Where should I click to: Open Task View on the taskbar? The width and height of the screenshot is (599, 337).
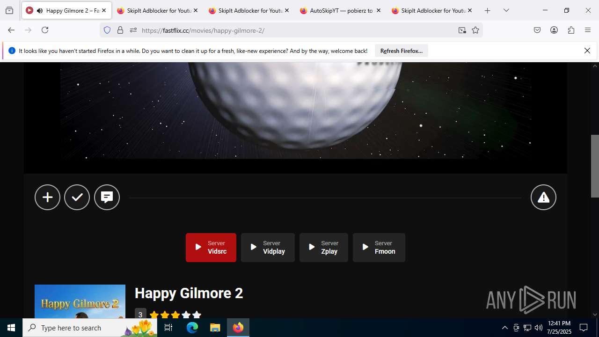pos(168,328)
